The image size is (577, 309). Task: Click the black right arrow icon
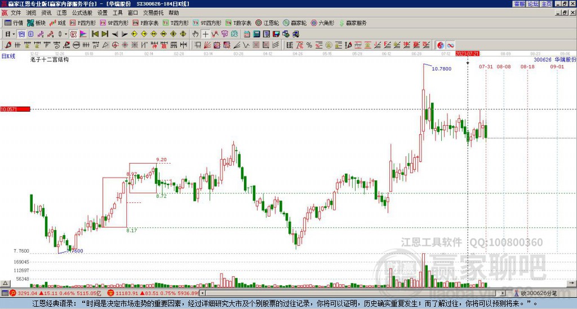(125, 34)
